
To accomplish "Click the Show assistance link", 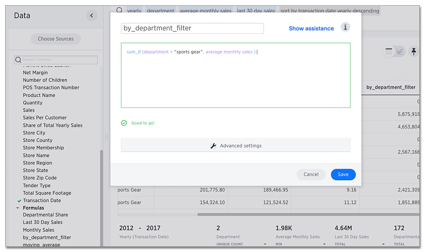I will click(x=311, y=28).
